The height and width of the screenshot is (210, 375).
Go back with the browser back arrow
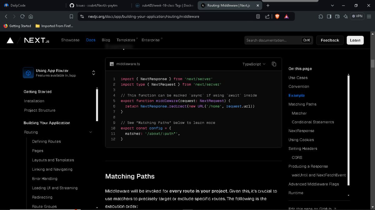click(x=6, y=17)
